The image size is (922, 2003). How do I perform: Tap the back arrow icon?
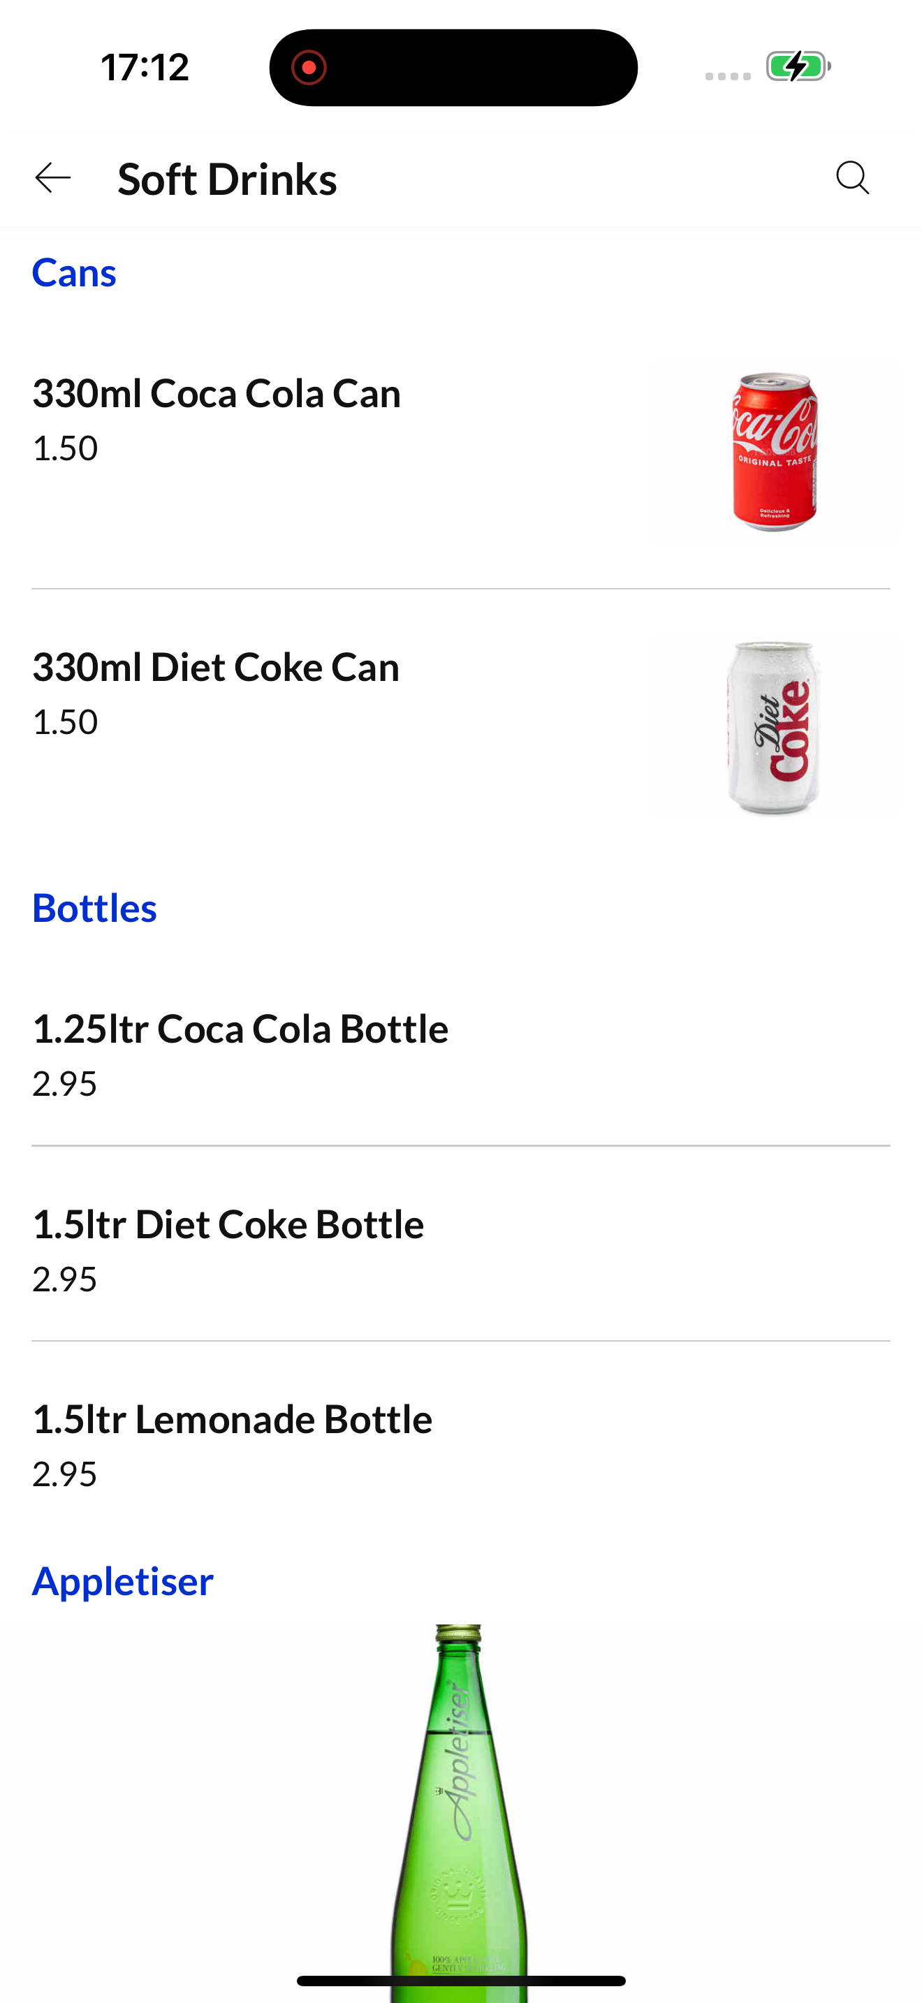(53, 178)
